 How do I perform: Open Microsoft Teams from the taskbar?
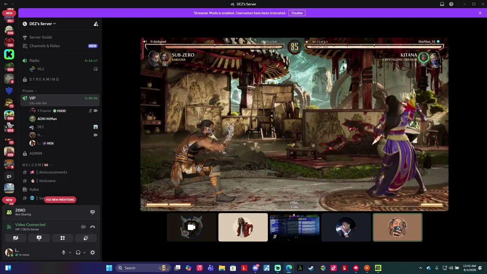click(210, 268)
